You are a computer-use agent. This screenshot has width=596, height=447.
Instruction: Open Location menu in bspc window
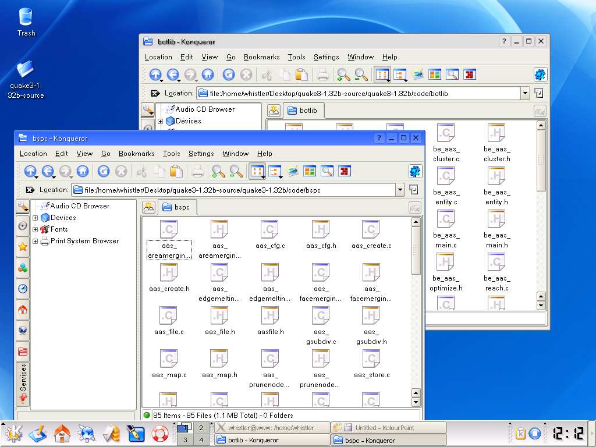pyautogui.click(x=33, y=154)
